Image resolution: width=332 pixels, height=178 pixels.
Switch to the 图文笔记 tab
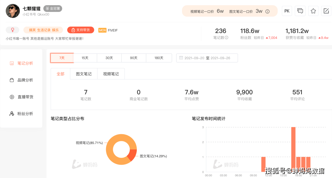(x=84, y=74)
